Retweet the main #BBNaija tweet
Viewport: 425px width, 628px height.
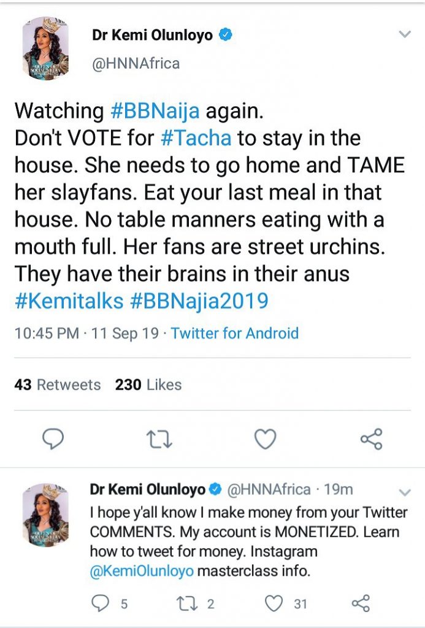(x=160, y=439)
